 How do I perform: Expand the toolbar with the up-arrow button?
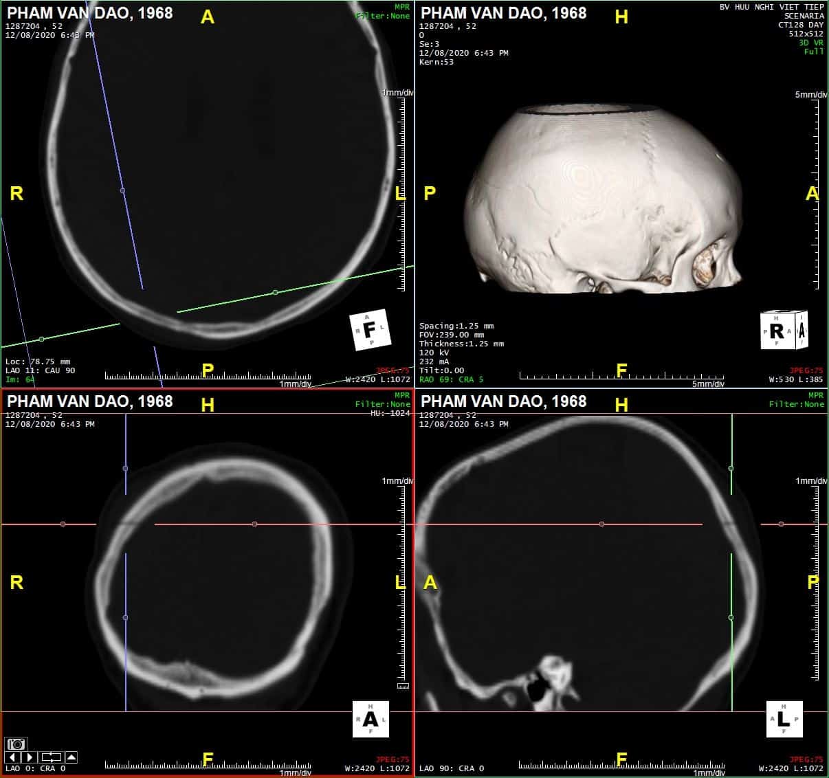71,757
